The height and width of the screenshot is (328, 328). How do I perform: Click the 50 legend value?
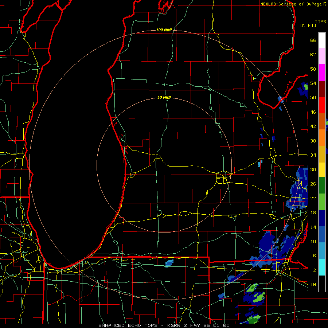(313, 97)
